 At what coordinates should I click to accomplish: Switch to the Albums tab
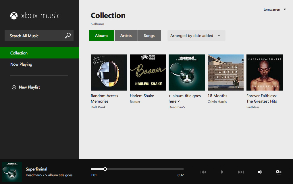click(x=102, y=36)
